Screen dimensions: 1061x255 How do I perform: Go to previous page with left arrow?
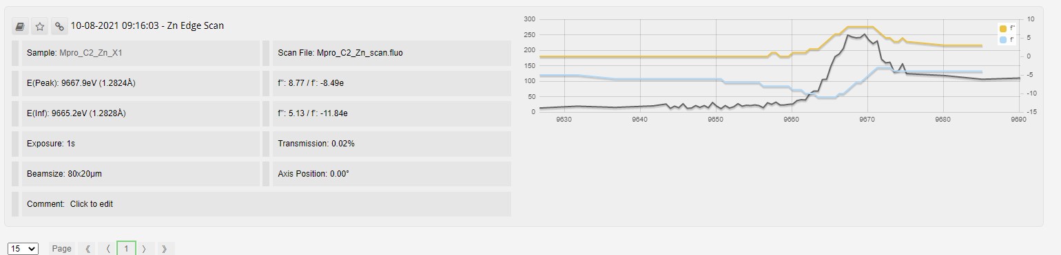coord(107,249)
